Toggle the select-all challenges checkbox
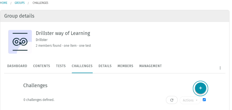 click(x=204, y=100)
